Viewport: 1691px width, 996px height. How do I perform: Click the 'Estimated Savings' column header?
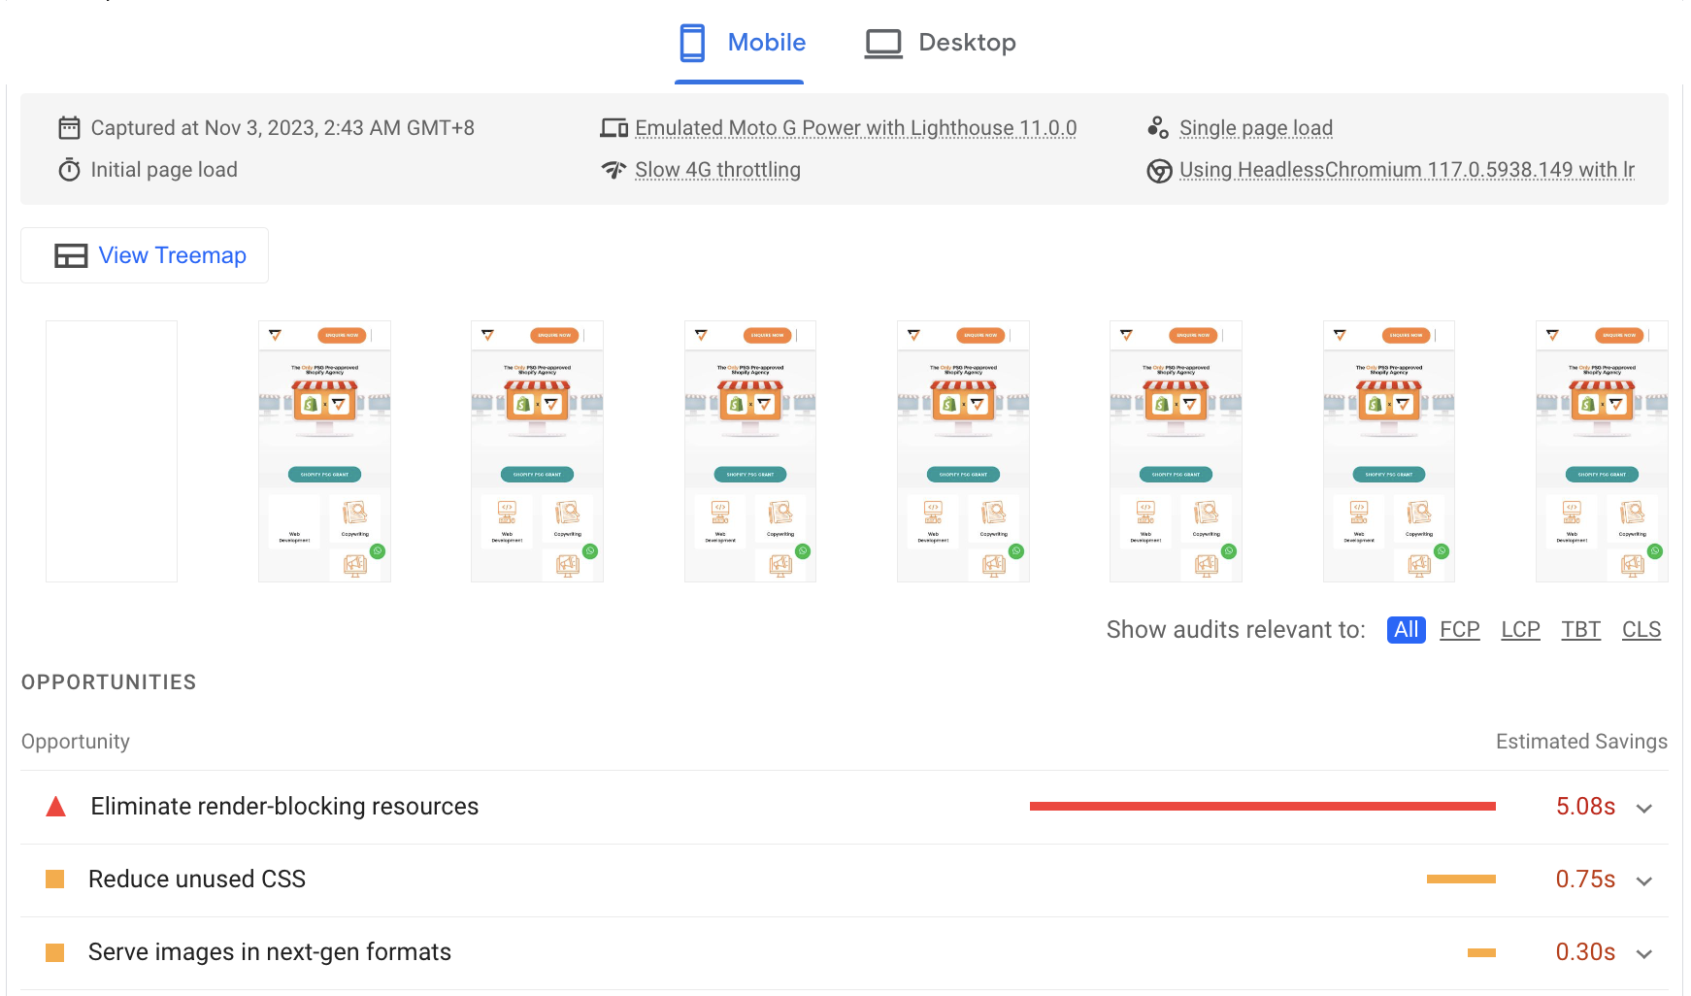point(1581,742)
